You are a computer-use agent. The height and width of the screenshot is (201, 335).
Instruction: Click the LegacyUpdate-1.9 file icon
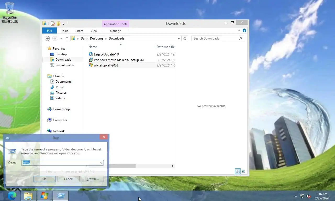91,54
